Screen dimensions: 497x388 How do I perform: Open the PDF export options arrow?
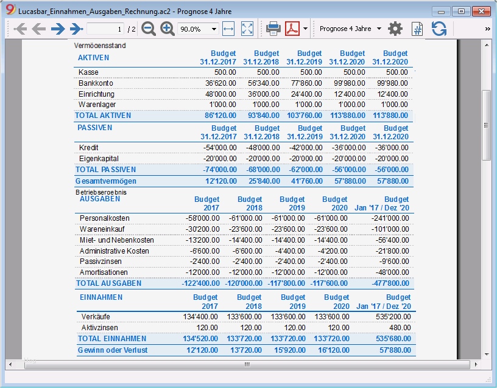pos(305,29)
